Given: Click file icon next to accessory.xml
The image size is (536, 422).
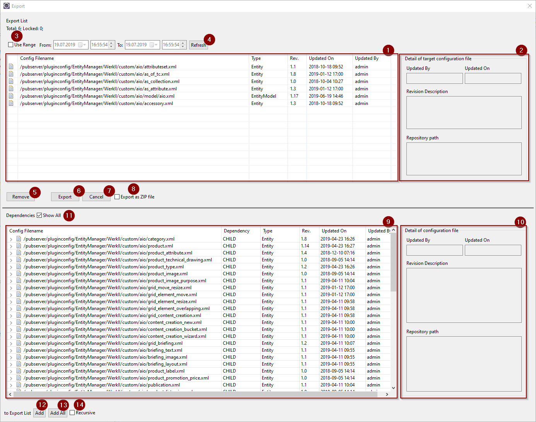Looking at the screenshot, I should point(11,103).
